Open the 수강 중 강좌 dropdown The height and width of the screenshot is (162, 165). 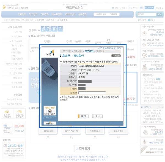pos(135,8)
